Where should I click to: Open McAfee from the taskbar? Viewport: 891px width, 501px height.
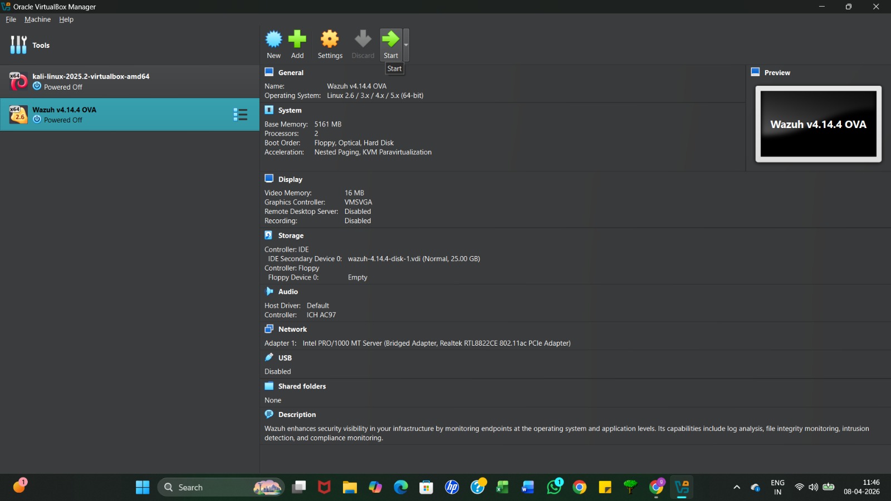point(324,488)
